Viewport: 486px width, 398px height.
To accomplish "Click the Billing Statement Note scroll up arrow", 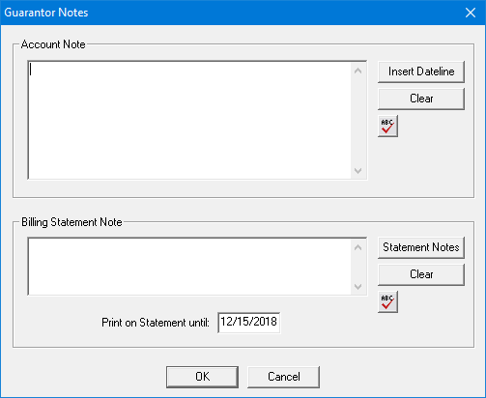I will 357,247.
